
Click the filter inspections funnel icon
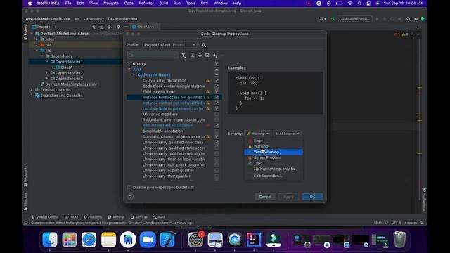[184, 55]
